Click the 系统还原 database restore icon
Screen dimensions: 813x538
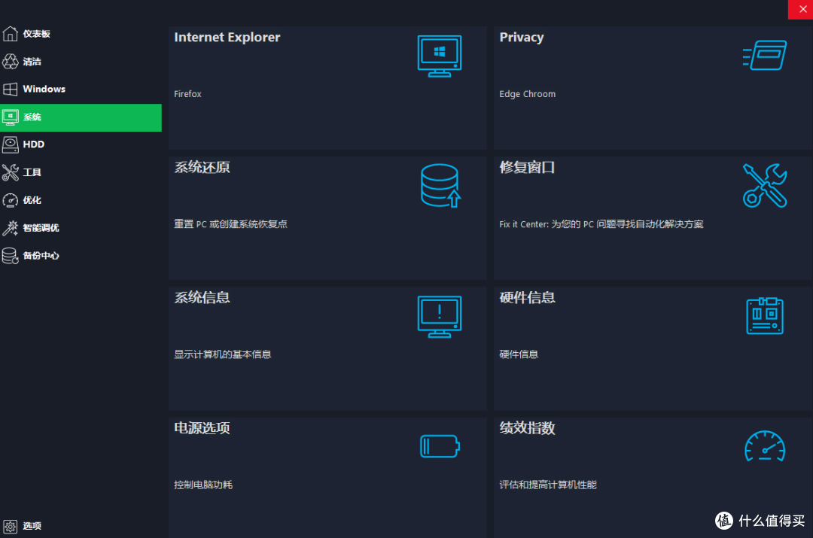pyautogui.click(x=440, y=186)
